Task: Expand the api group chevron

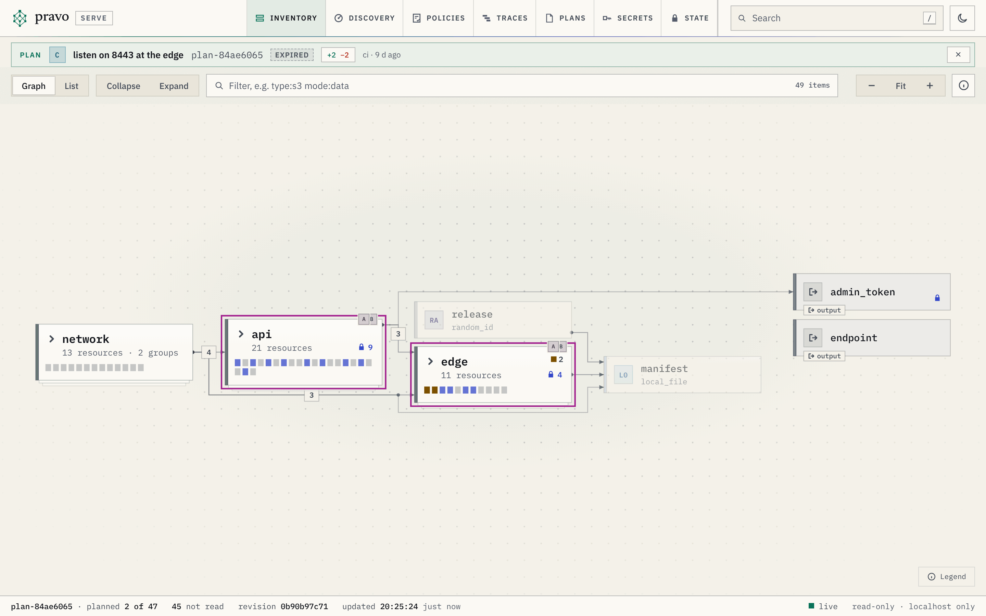Action: (x=241, y=334)
